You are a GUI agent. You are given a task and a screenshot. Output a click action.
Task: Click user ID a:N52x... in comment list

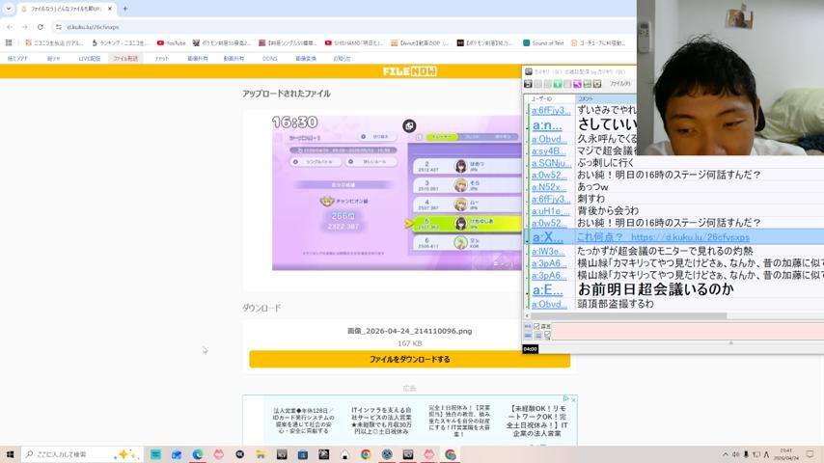549,187
